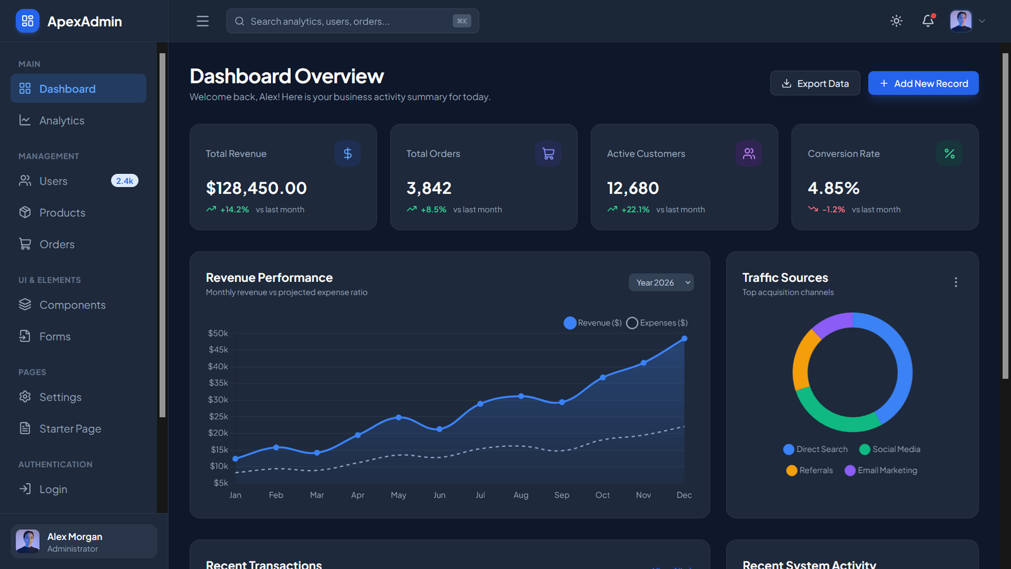1011x569 pixels.
Task: Open Alex Morgan profile card in sidebar
Action: point(84,541)
